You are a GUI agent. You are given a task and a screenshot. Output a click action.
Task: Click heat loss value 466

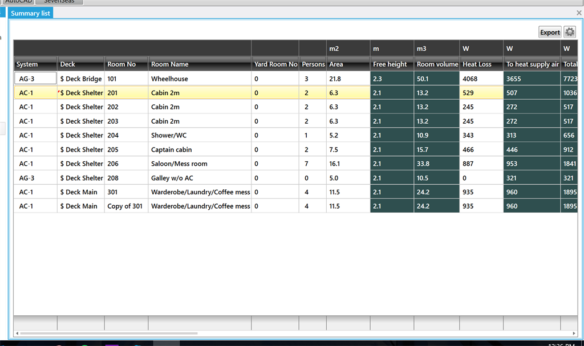481,149
